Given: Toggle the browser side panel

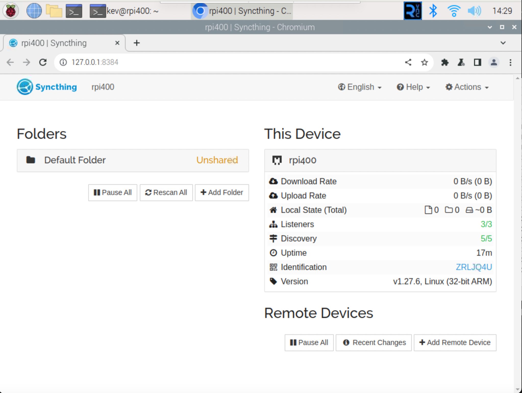Looking at the screenshot, I should click(477, 62).
